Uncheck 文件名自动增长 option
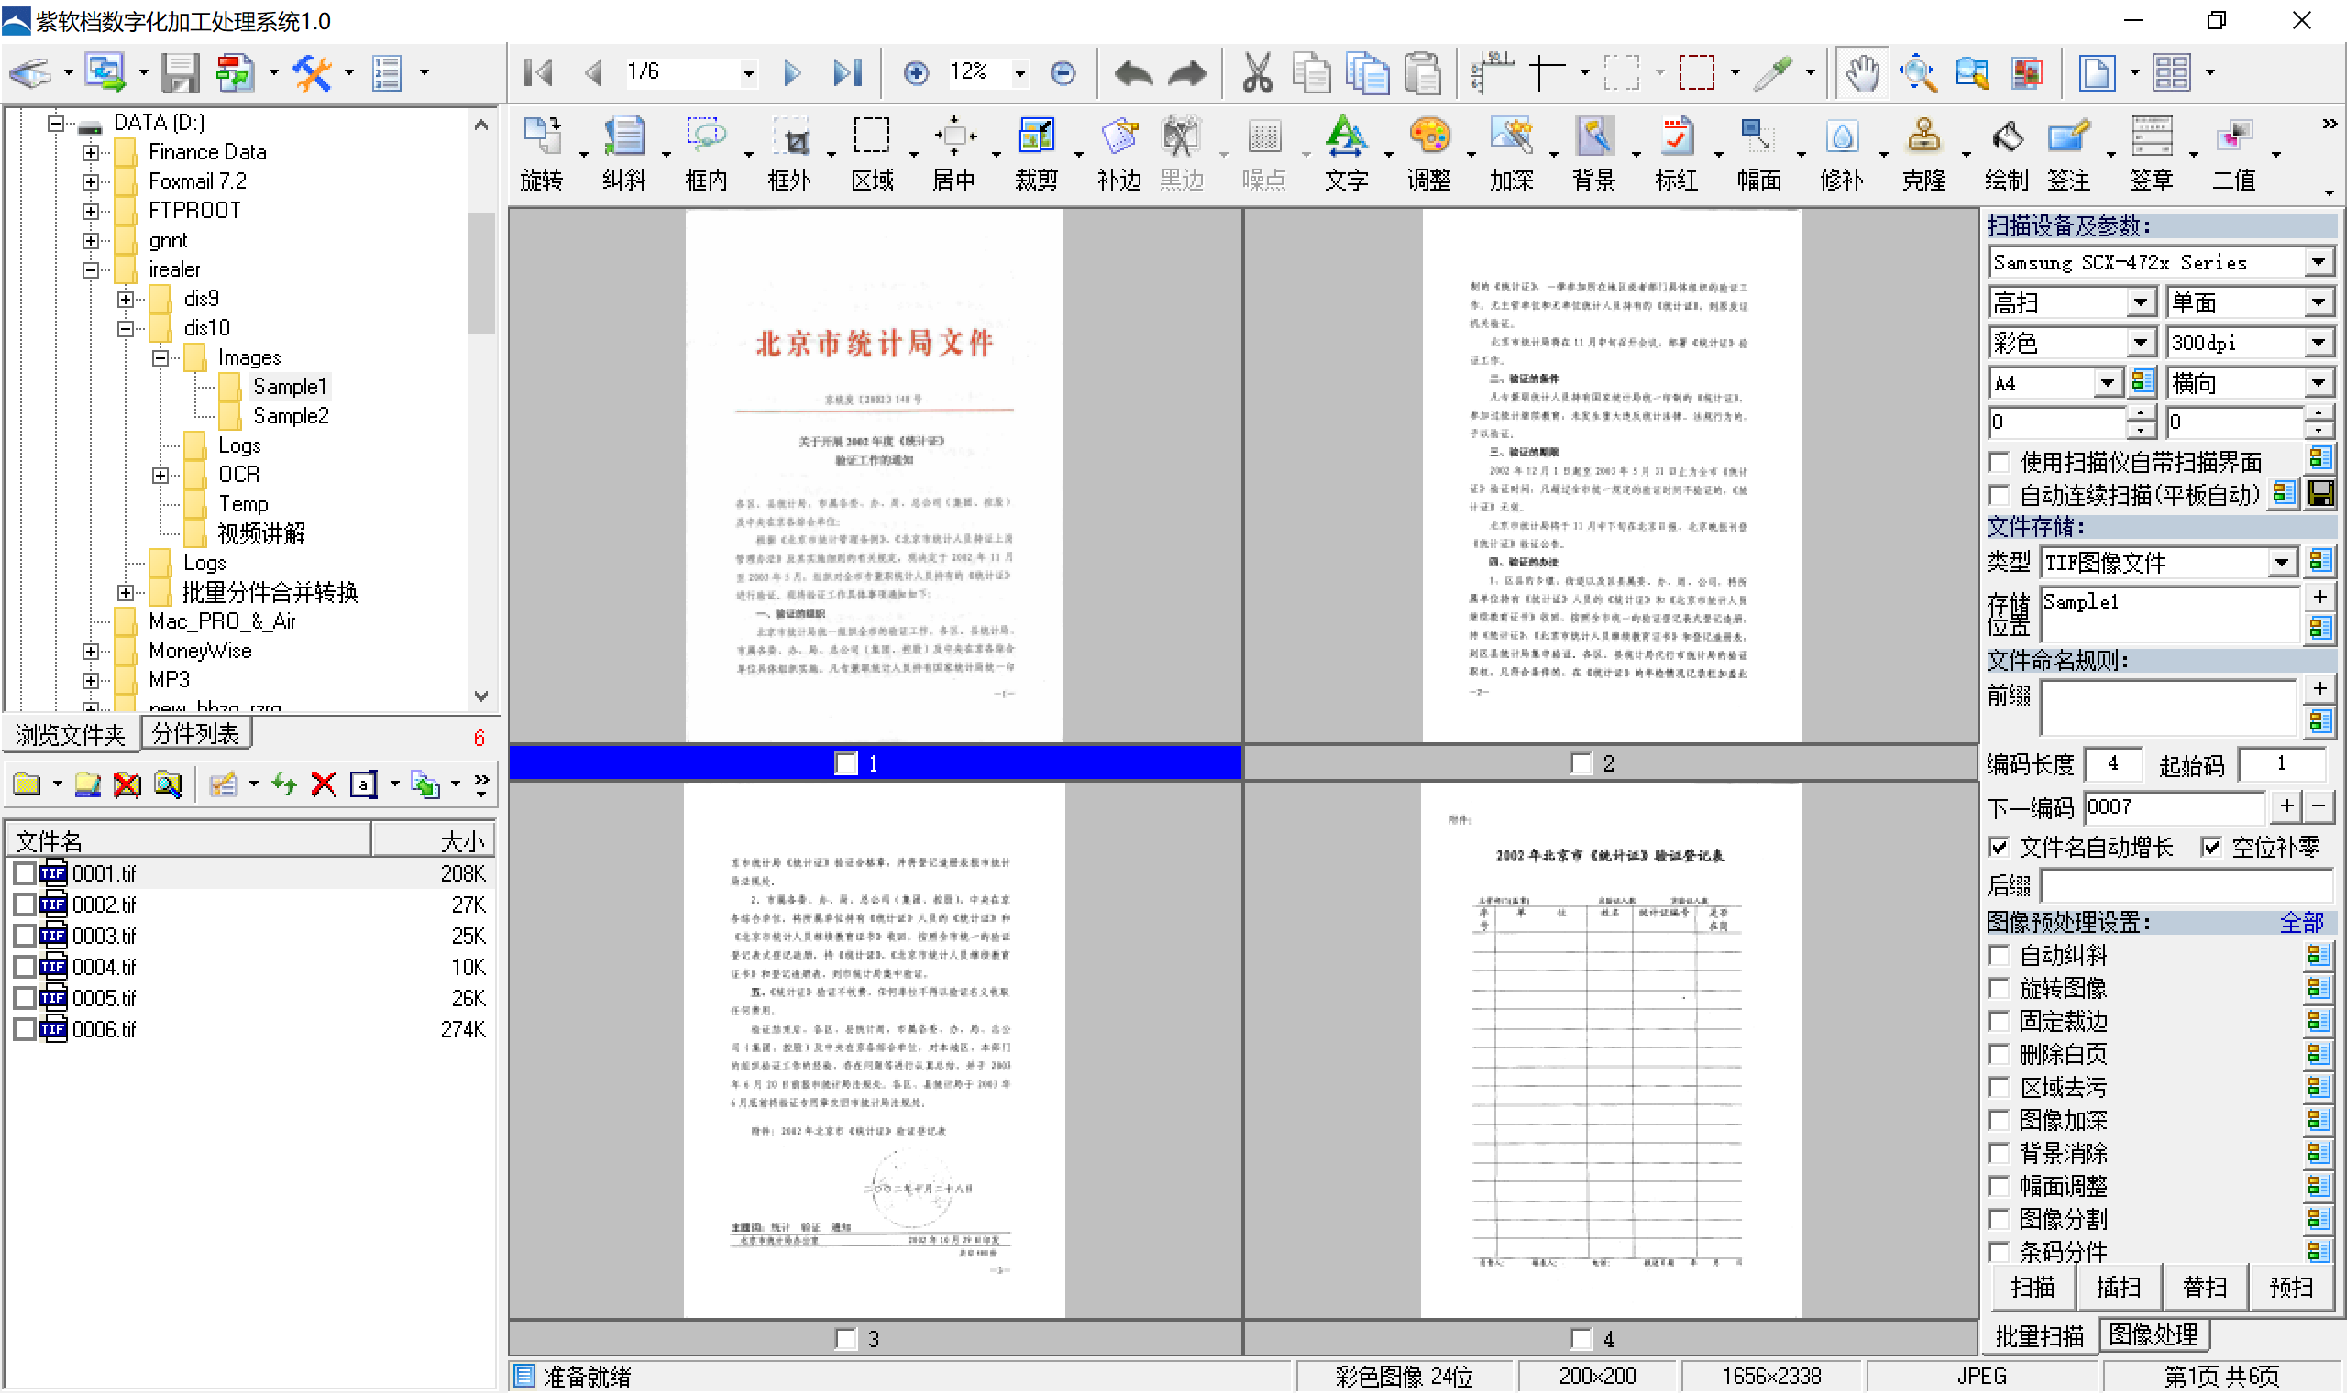The image size is (2347, 1393). [x=2000, y=848]
